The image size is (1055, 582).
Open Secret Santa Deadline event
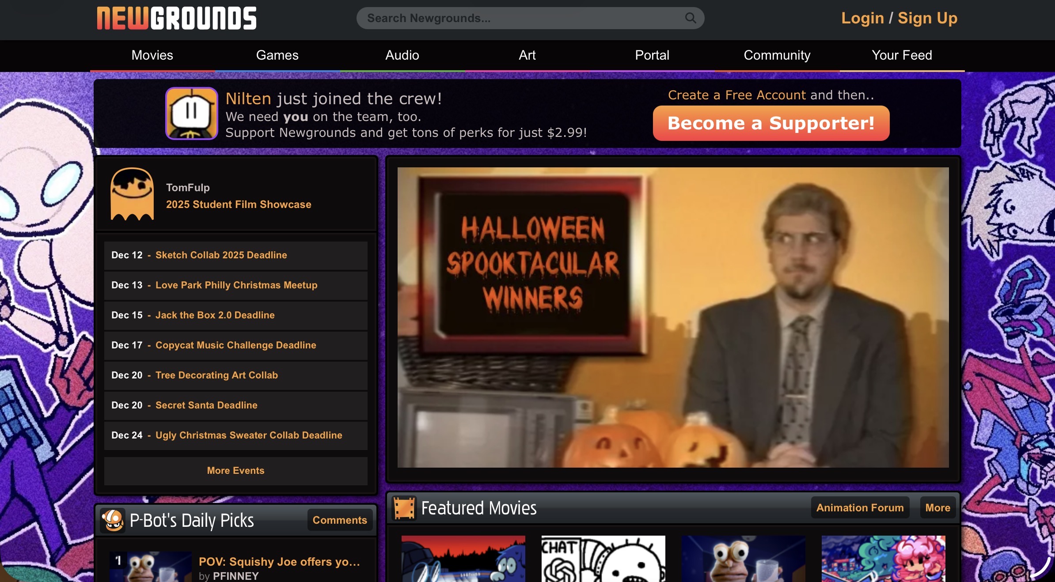point(206,405)
